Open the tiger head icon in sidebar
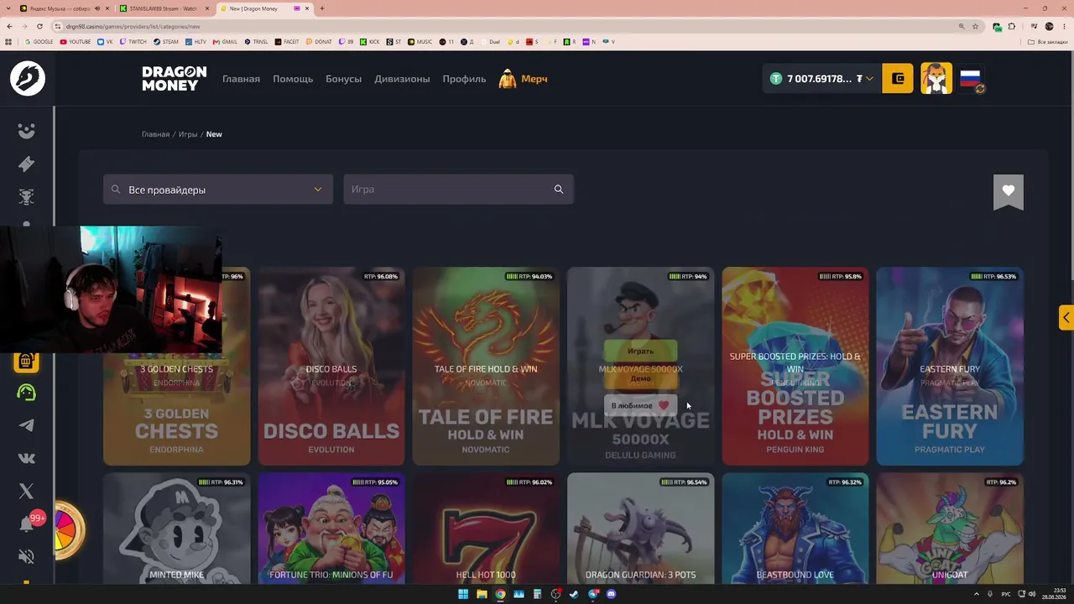The image size is (1074, 604). [27, 197]
